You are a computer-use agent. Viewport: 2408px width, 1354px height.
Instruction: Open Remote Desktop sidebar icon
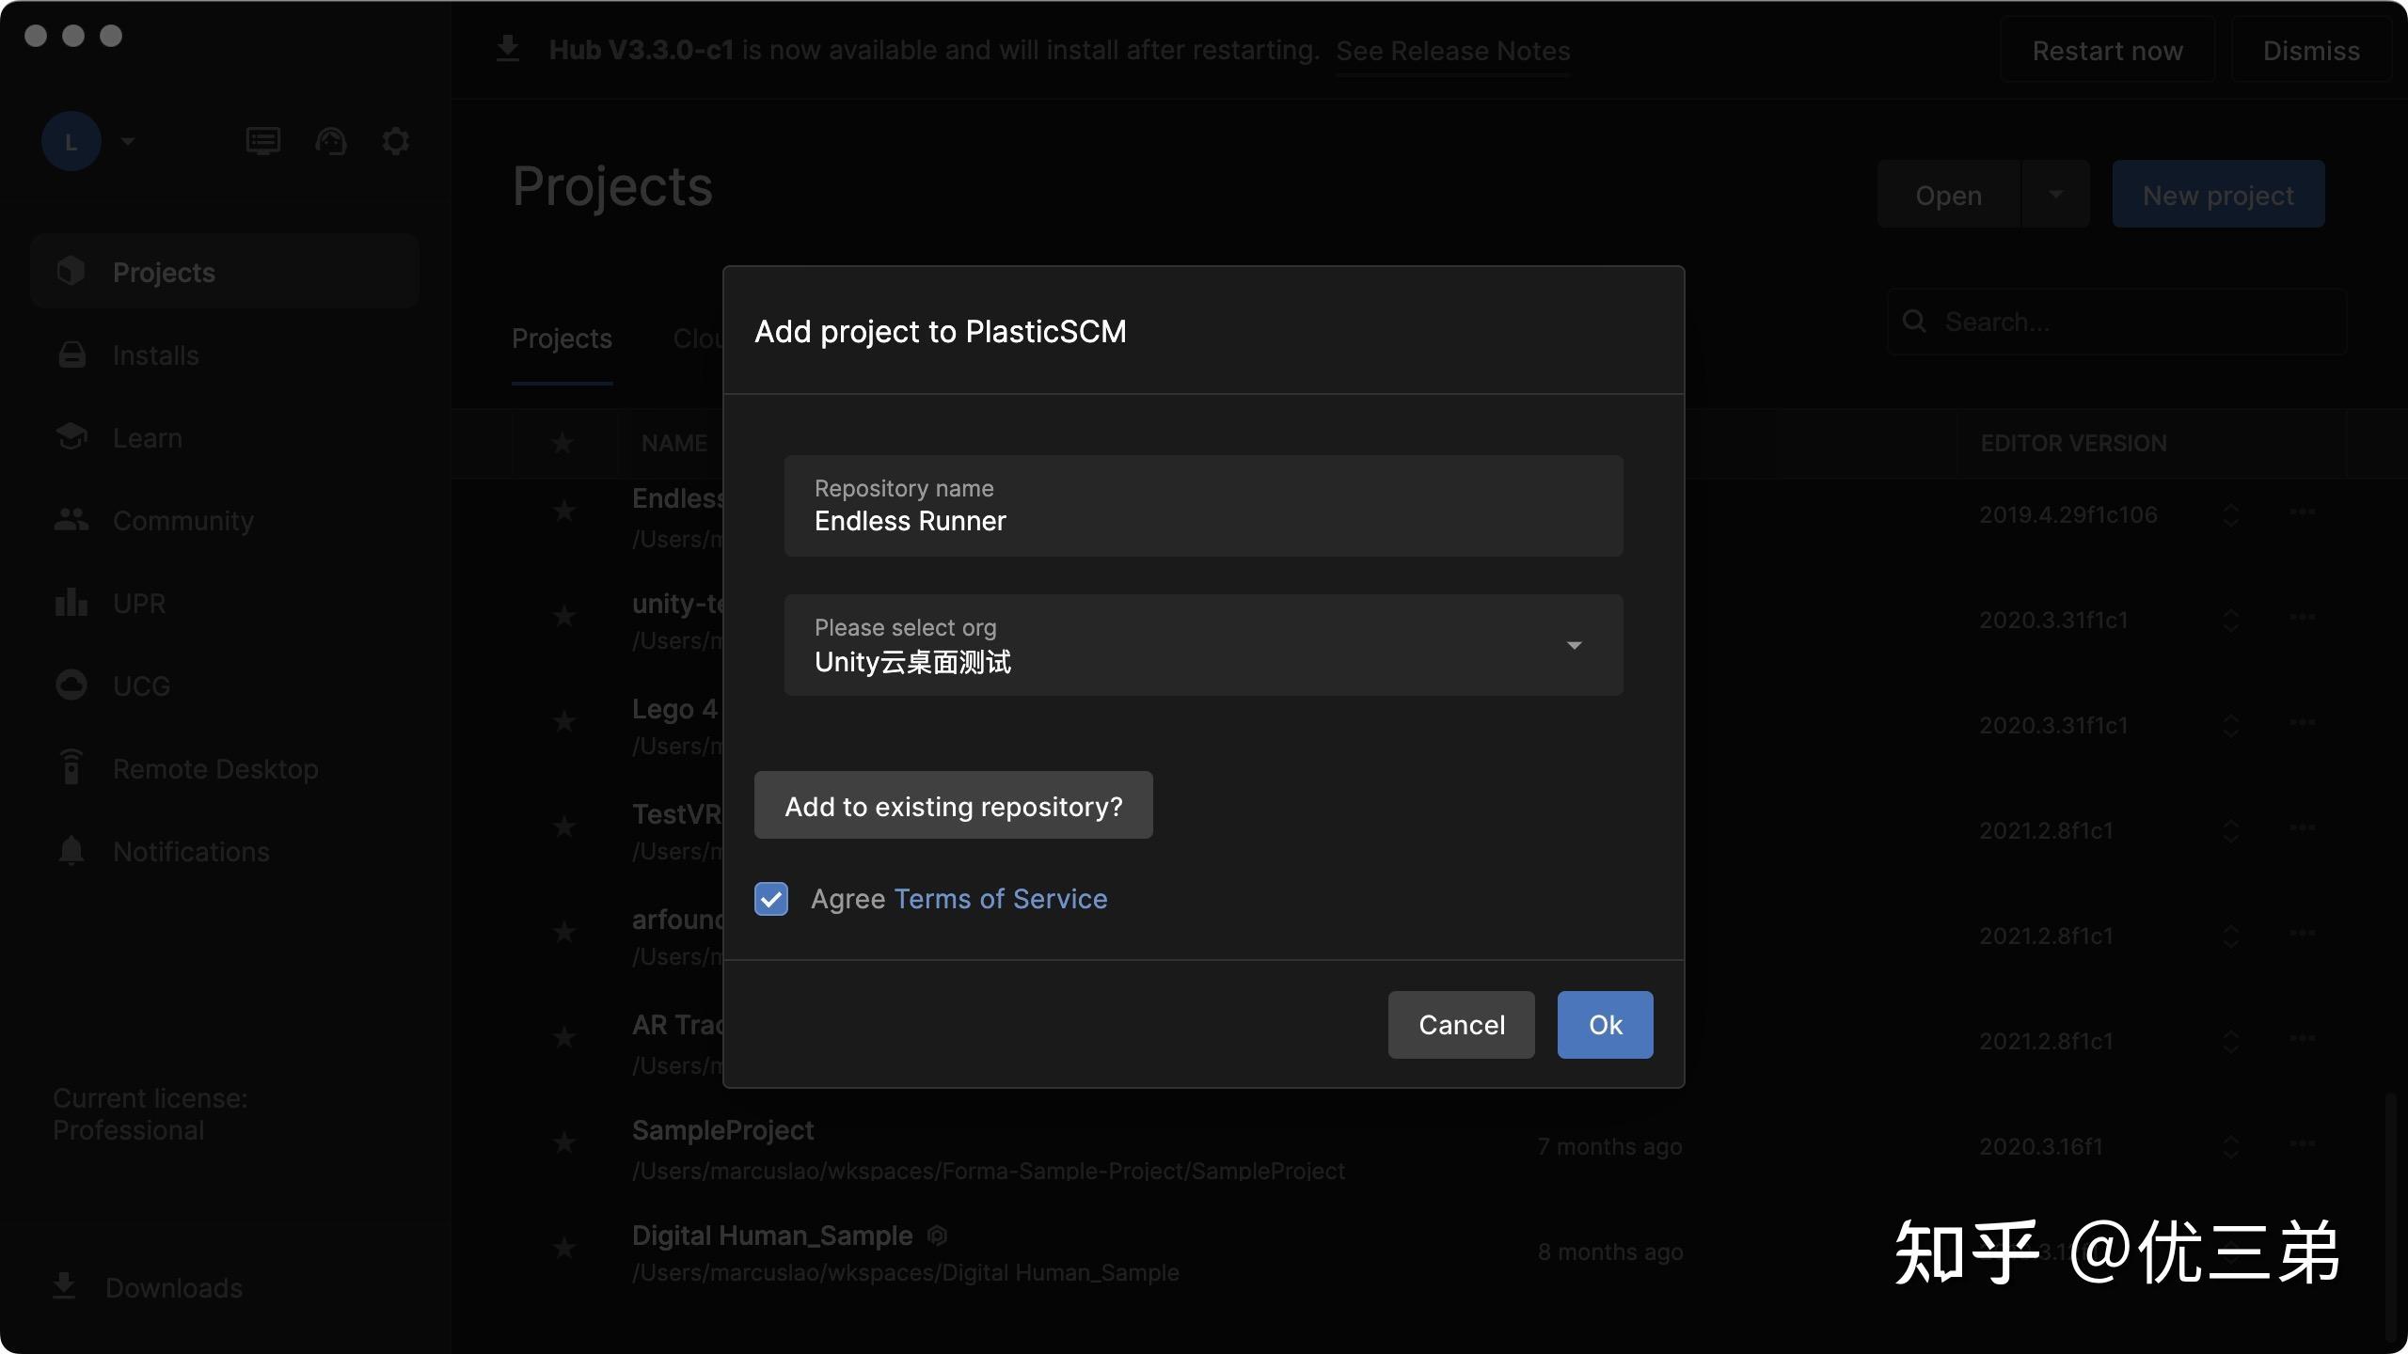point(71,767)
